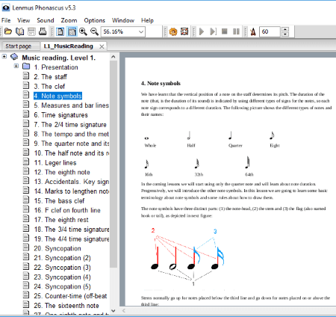Open lesson 16. F clef on fourth line
336x317 pixels.
click(67, 210)
